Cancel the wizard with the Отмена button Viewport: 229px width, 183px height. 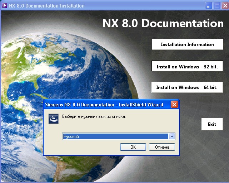pyautogui.click(x=162, y=147)
